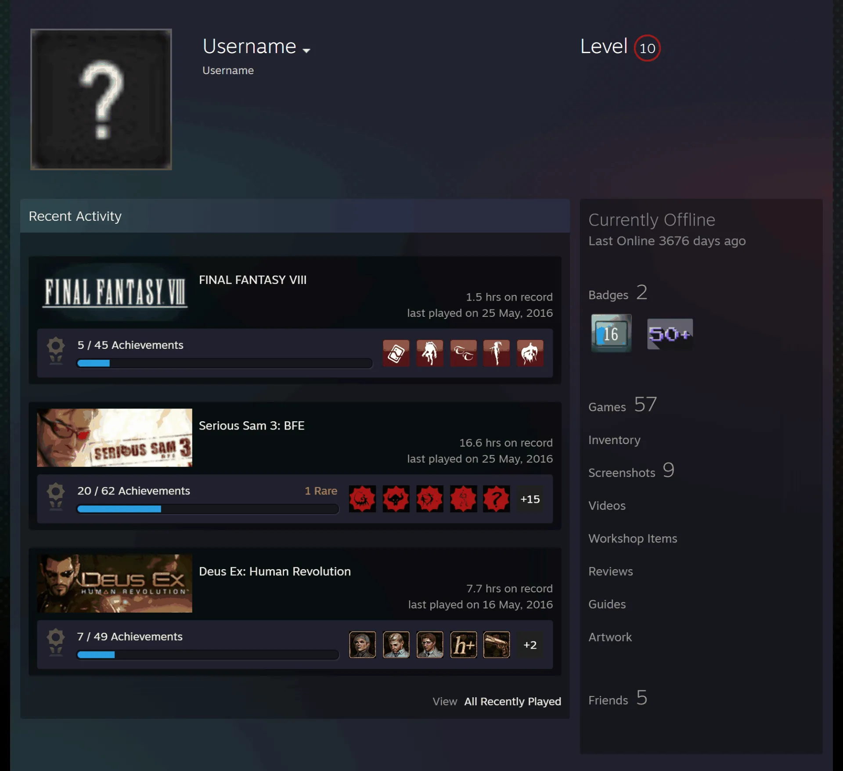Open the Artwork section
Screen dimensions: 843x771
[x=610, y=637]
